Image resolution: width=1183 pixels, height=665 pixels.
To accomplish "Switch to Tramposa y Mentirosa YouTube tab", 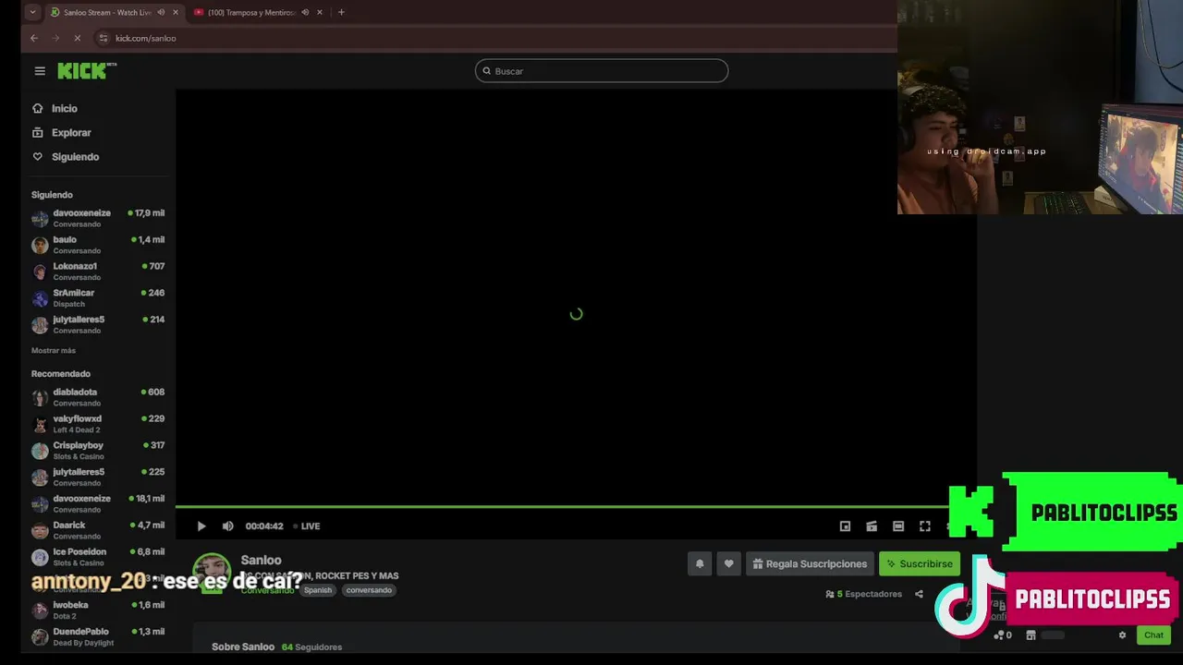I will pos(251,13).
